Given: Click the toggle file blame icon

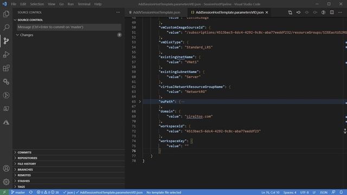Looking at the screenshot, I should tap(323, 12).
